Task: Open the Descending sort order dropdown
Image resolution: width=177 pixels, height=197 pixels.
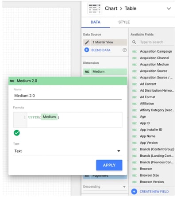Action: click(x=104, y=187)
